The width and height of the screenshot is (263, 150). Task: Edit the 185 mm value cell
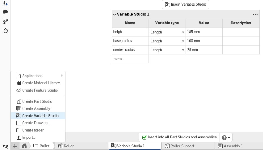tap(204, 32)
